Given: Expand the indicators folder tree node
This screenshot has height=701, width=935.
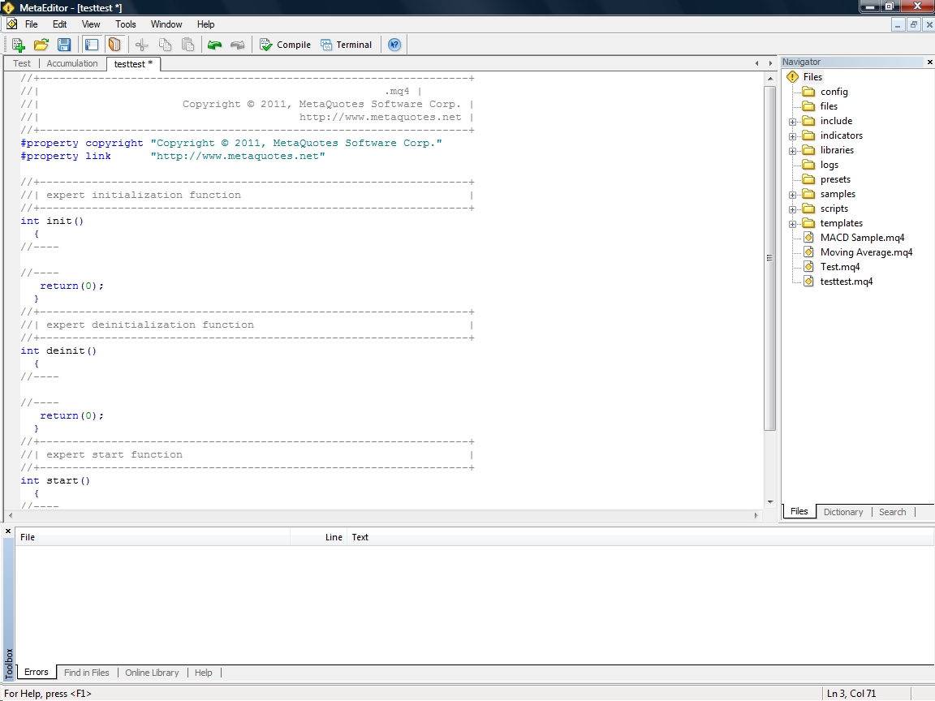Looking at the screenshot, I should (792, 135).
